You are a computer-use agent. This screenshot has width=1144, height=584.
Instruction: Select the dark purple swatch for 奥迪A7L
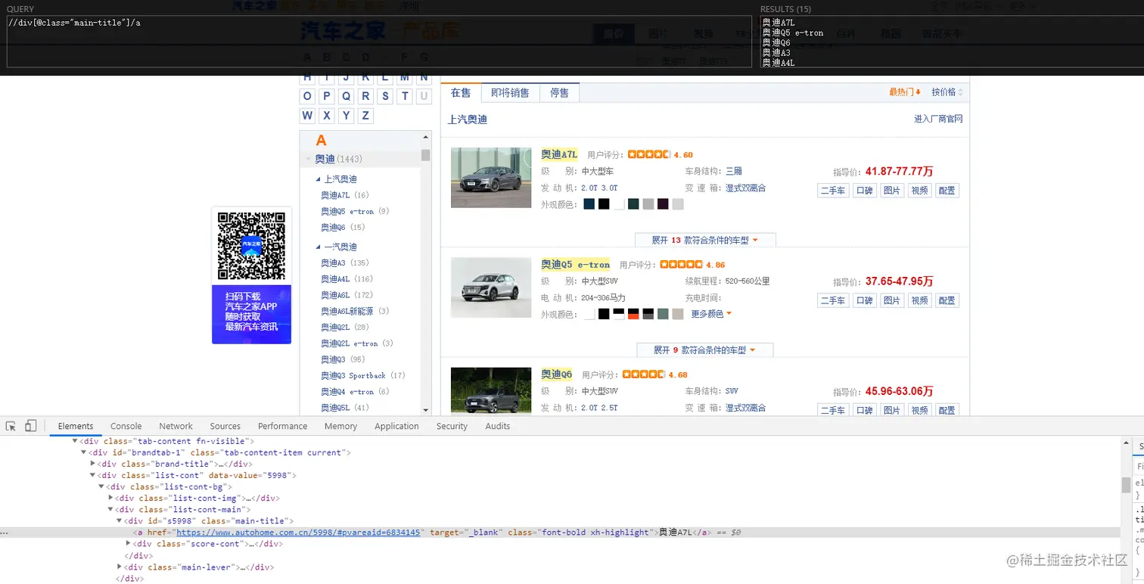coord(663,204)
